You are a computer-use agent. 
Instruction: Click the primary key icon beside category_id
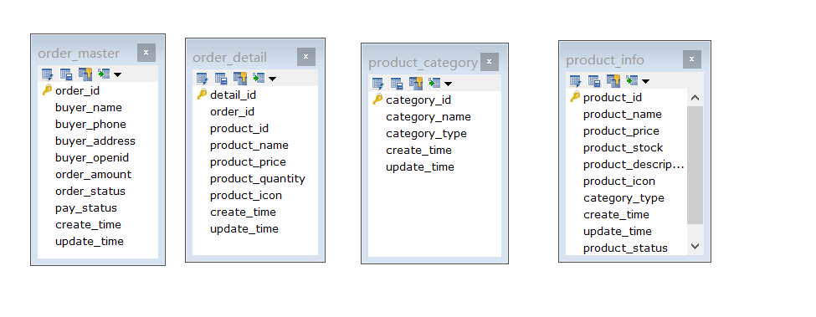click(x=378, y=100)
